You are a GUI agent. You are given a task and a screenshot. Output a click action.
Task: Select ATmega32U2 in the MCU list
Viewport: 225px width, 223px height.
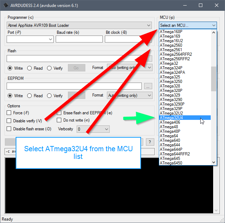click(x=185, y=113)
